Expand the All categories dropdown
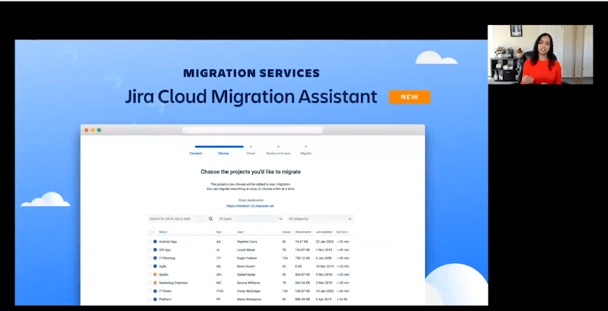The height and width of the screenshot is (311, 608). (x=319, y=218)
